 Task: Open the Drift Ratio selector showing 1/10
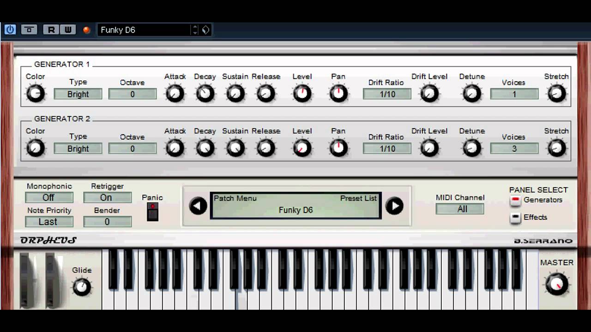386,94
